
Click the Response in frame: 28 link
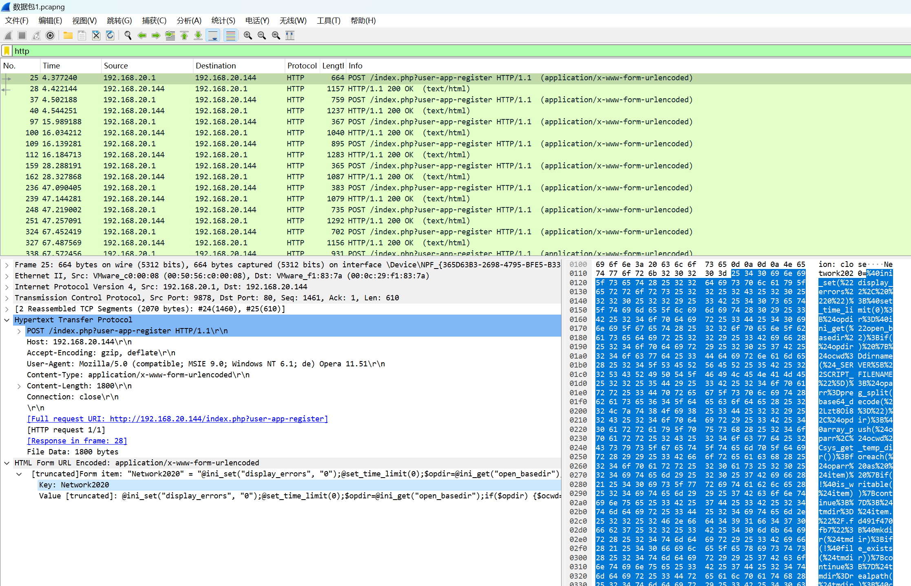[x=77, y=441]
